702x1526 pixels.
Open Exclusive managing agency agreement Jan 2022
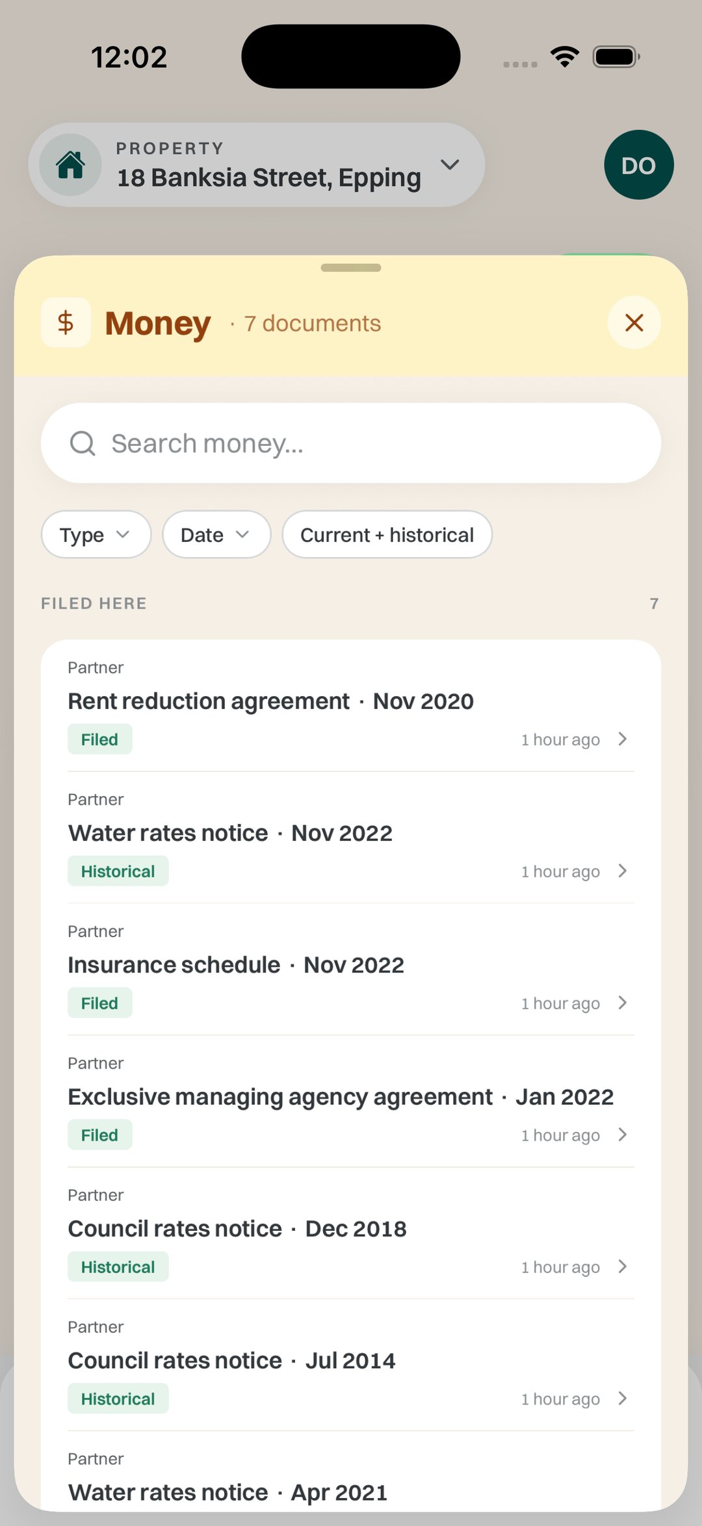tap(351, 1102)
